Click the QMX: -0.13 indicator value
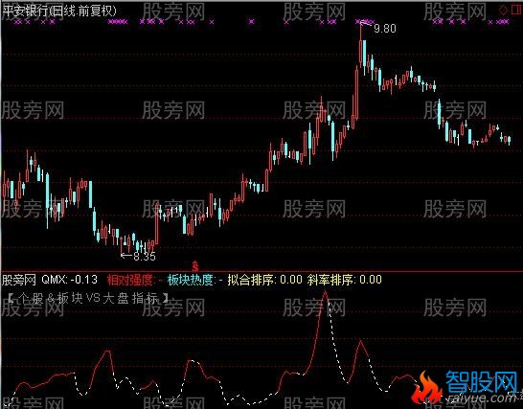Image resolution: width=523 pixels, height=409 pixels. click(69, 280)
